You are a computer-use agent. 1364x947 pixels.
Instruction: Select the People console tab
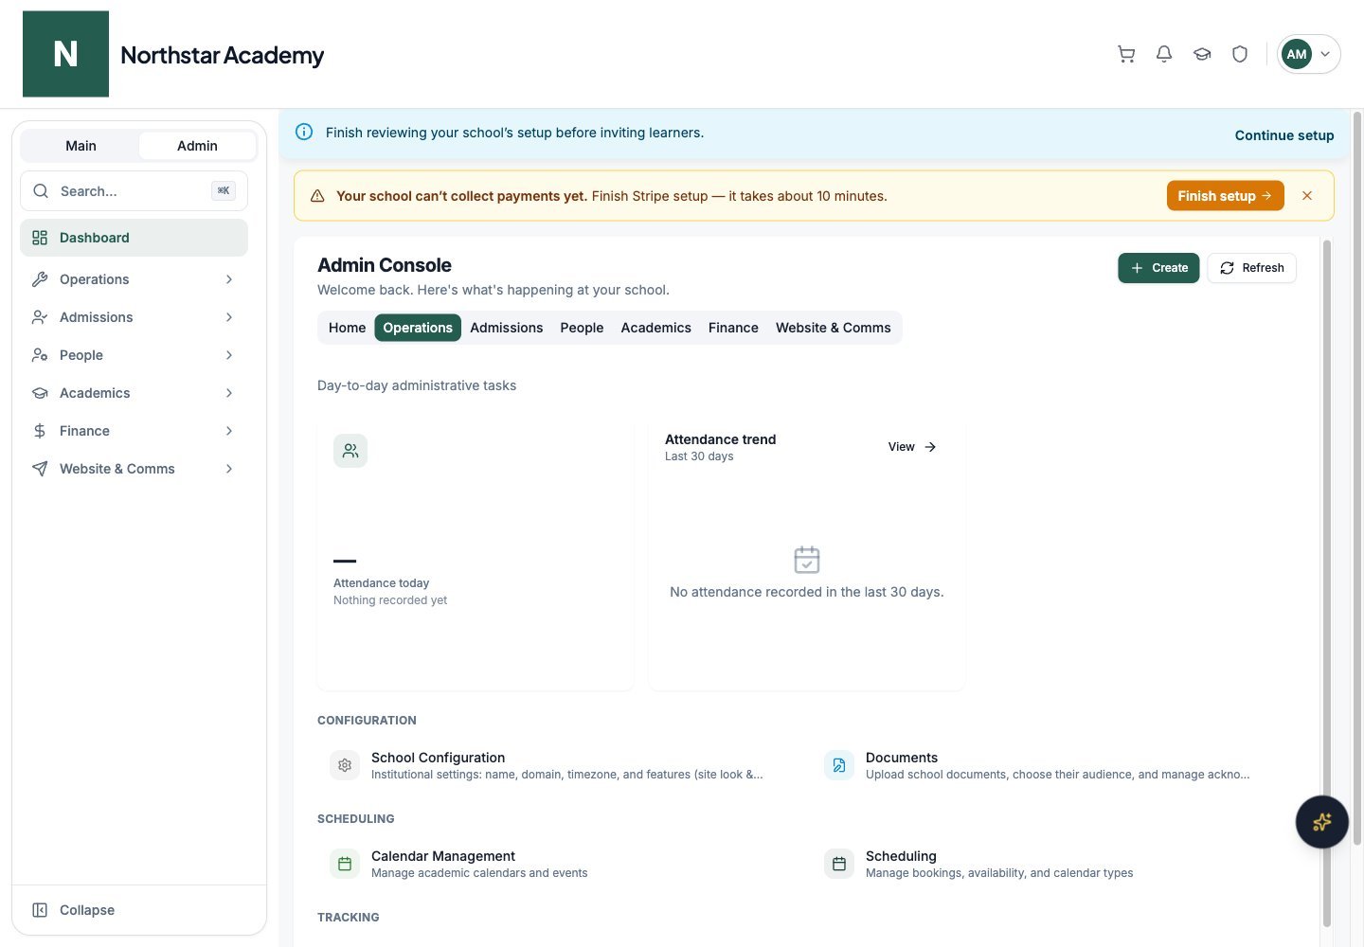[x=582, y=328]
